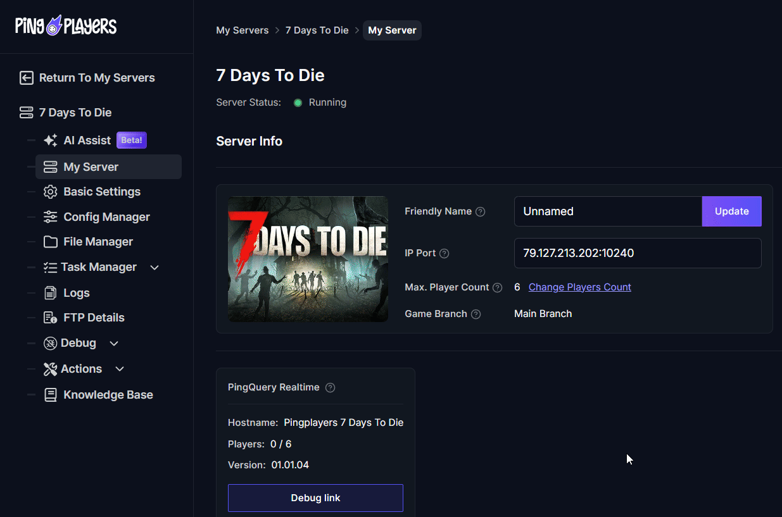The height and width of the screenshot is (517, 782).
Task: Click the My Server sidebar icon
Action: [50, 167]
